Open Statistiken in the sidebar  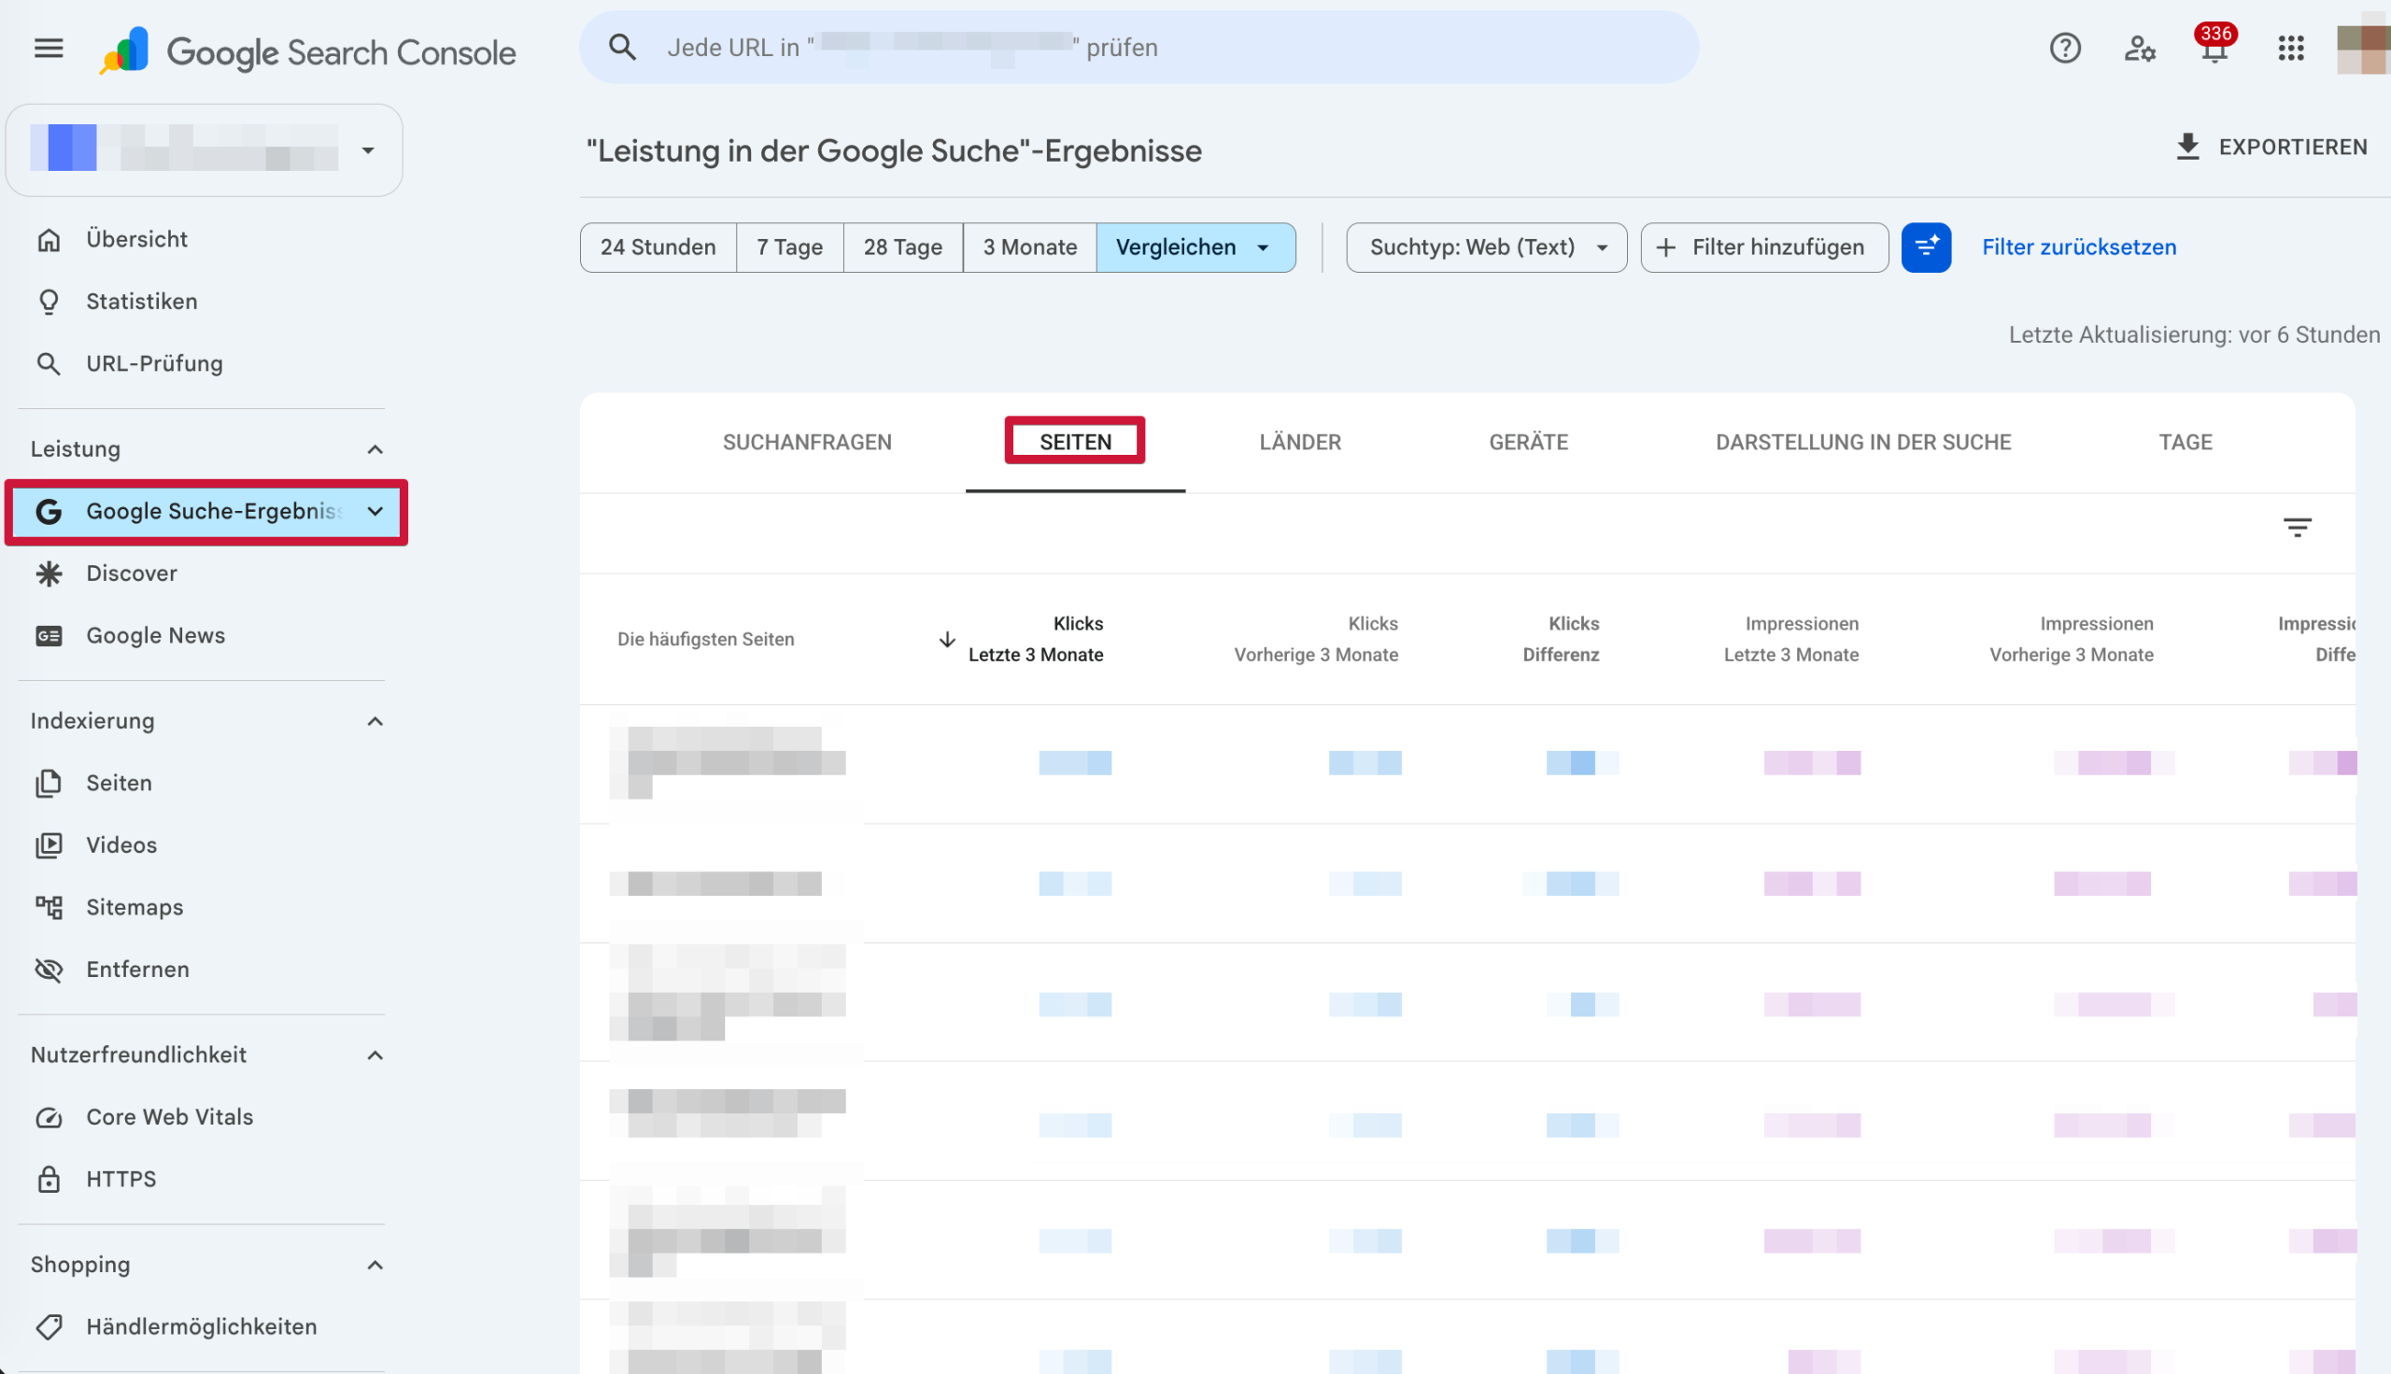142,301
